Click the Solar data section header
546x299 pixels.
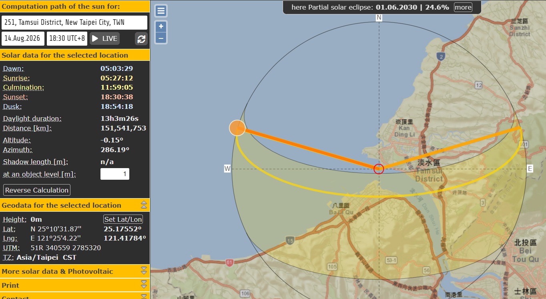[x=75, y=55]
